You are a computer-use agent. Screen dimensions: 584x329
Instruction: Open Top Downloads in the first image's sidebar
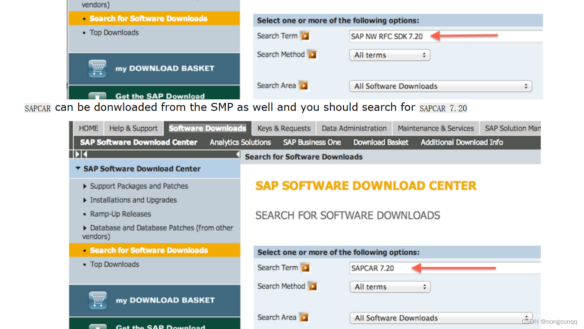click(114, 32)
